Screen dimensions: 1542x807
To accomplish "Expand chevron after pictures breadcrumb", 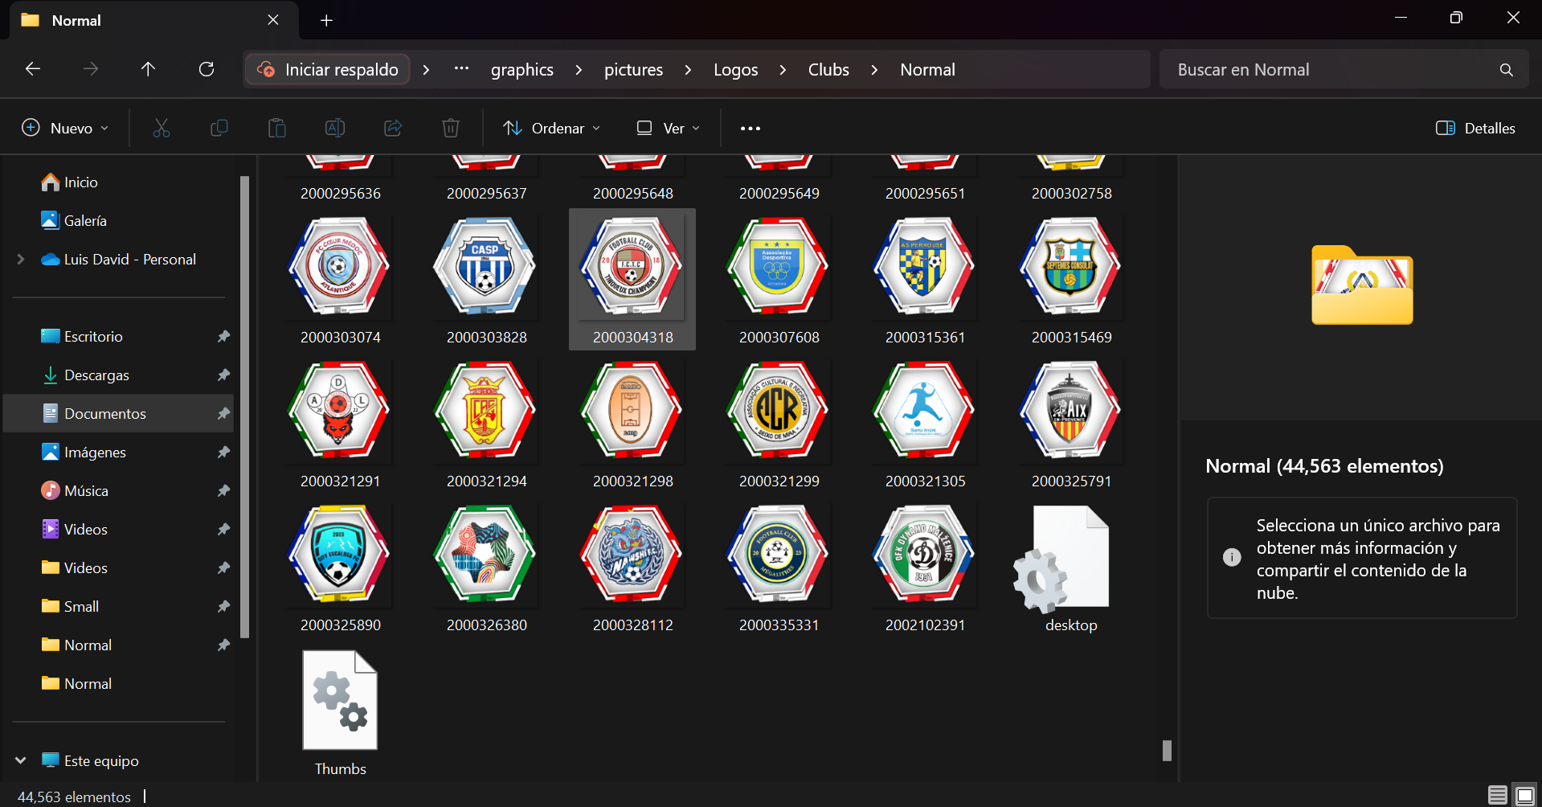I will coord(688,70).
